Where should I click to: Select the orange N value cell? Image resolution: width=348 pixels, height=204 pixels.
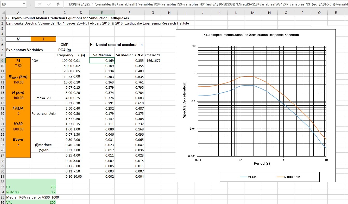pyautogui.click(x=43, y=39)
